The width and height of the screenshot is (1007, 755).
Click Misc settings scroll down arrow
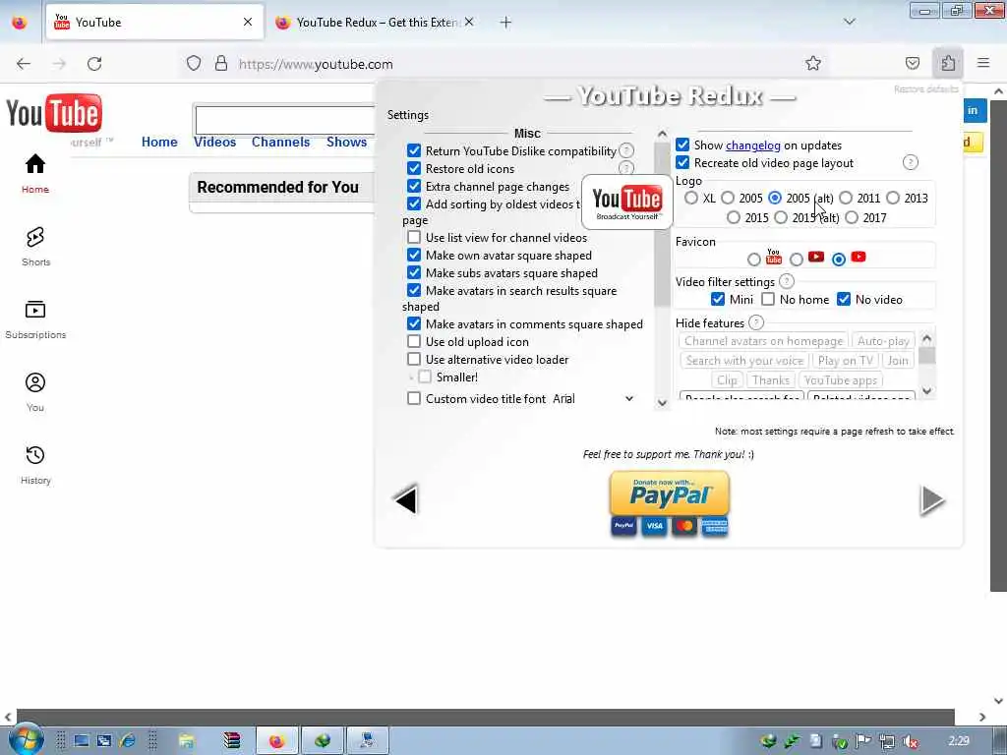pyautogui.click(x=662, y=402)
